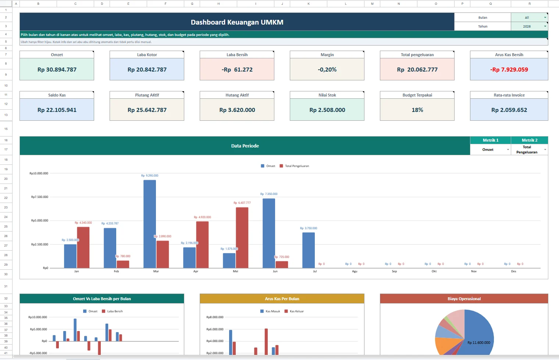Viewport: 559px width, 360px height.
Task: Click the Piutang Aktif value Rp 25.642.787
Action: click(x=147, y=110)
